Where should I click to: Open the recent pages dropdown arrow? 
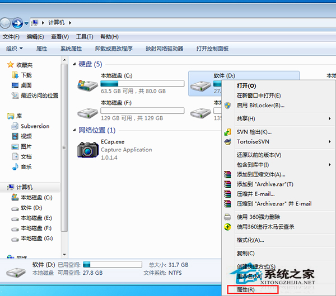[x=26, y=23]
